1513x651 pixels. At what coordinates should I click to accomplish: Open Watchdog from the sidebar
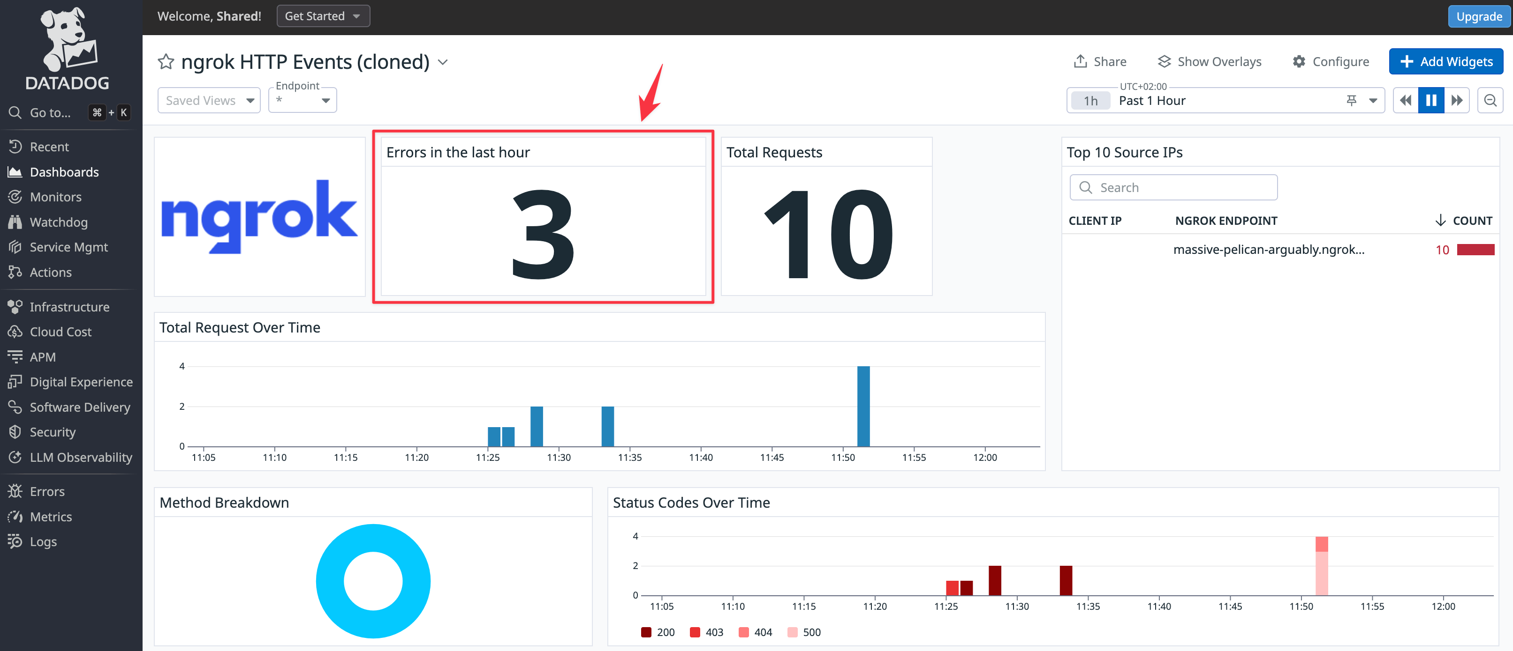pyautogui.click(x=58, y=222)
